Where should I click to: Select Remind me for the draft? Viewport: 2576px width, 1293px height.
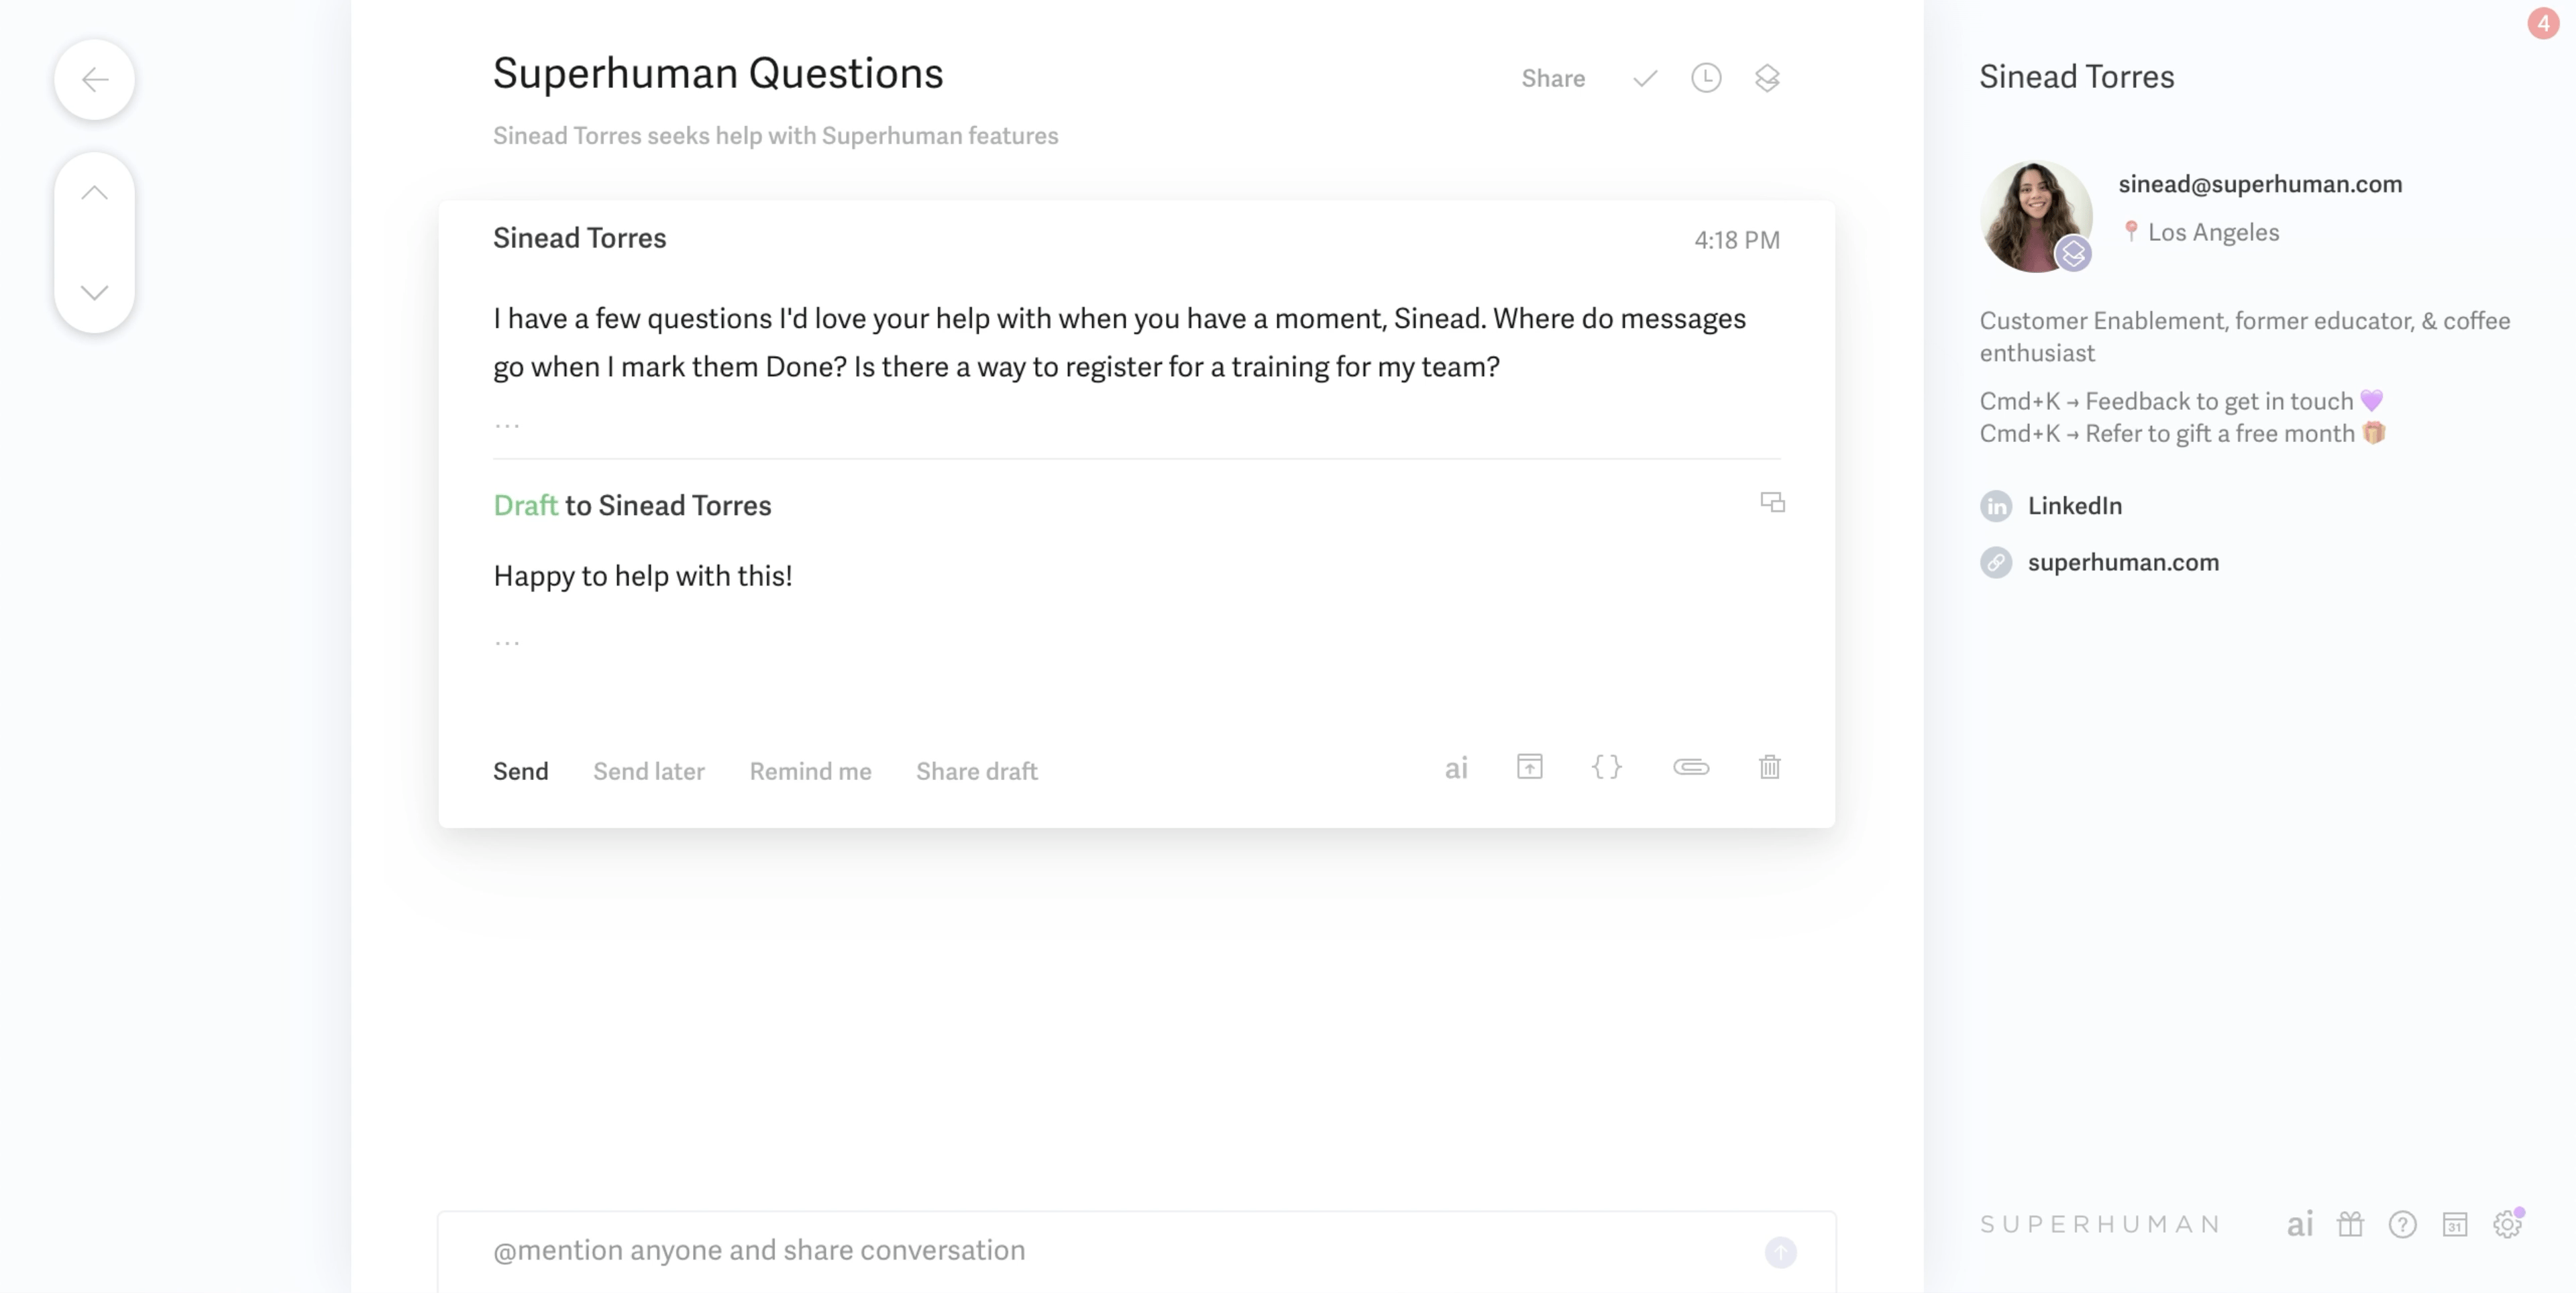coord(810,771)
